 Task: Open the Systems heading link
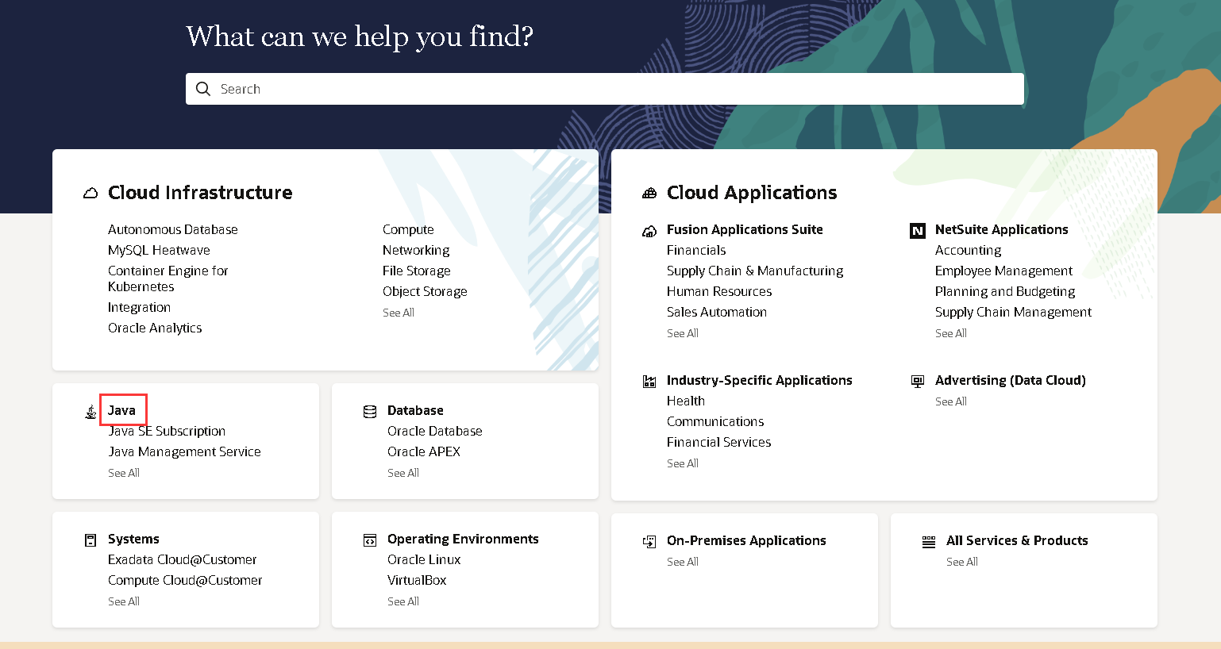(133, 539)
